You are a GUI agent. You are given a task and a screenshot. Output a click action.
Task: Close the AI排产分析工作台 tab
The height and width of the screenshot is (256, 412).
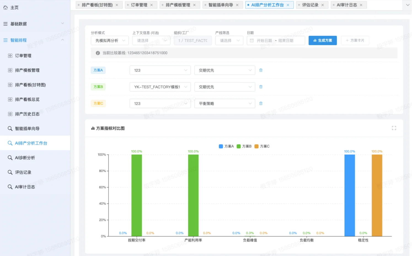pos(288,5)
